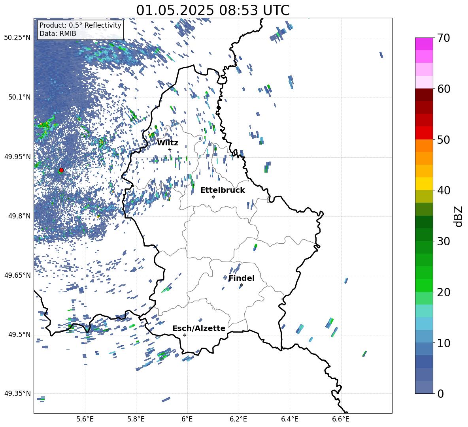Click the bright red colorbar segment near 50
The width and height of the screenshot is (468, 427).
pos(424,133)
